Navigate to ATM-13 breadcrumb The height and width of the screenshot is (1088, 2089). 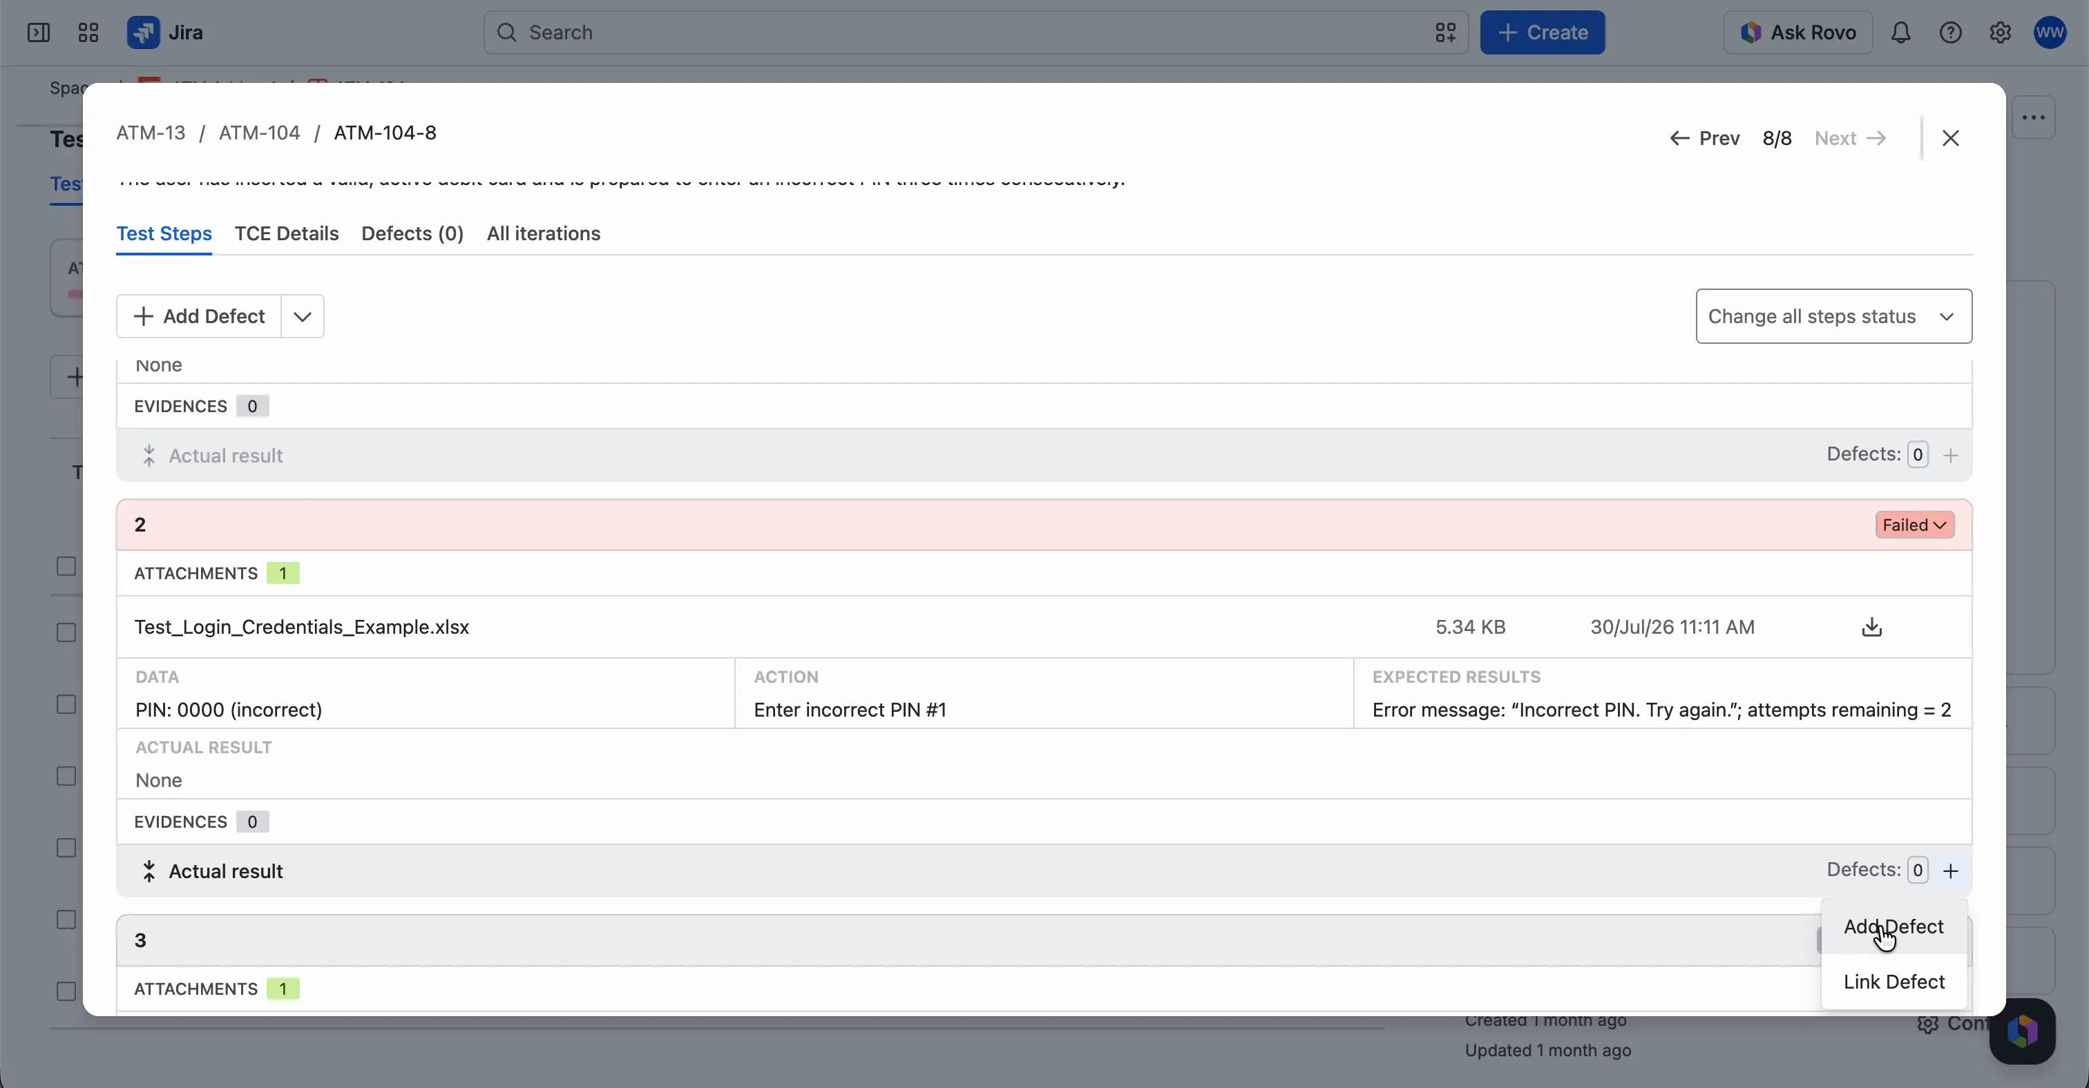click(x=151, y=133)
